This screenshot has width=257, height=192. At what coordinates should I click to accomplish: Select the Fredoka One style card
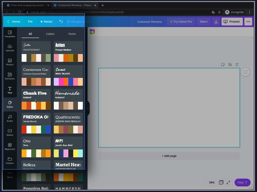pos(36,123)
